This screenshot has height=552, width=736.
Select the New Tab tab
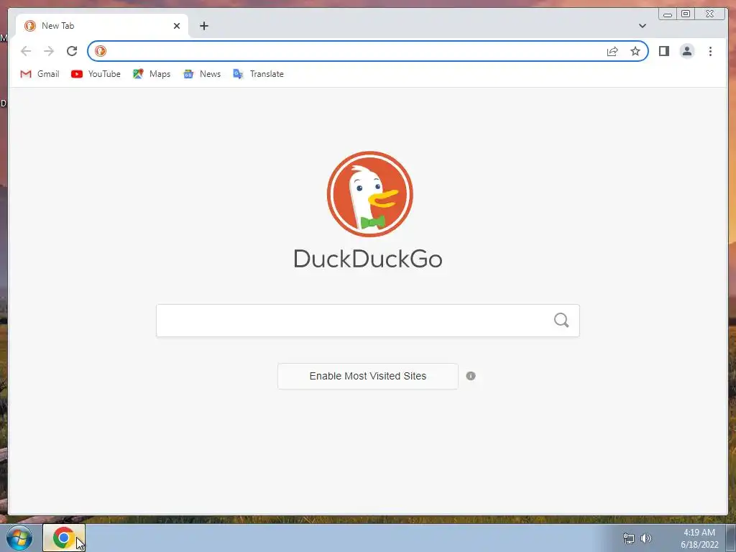coord(102,26)
